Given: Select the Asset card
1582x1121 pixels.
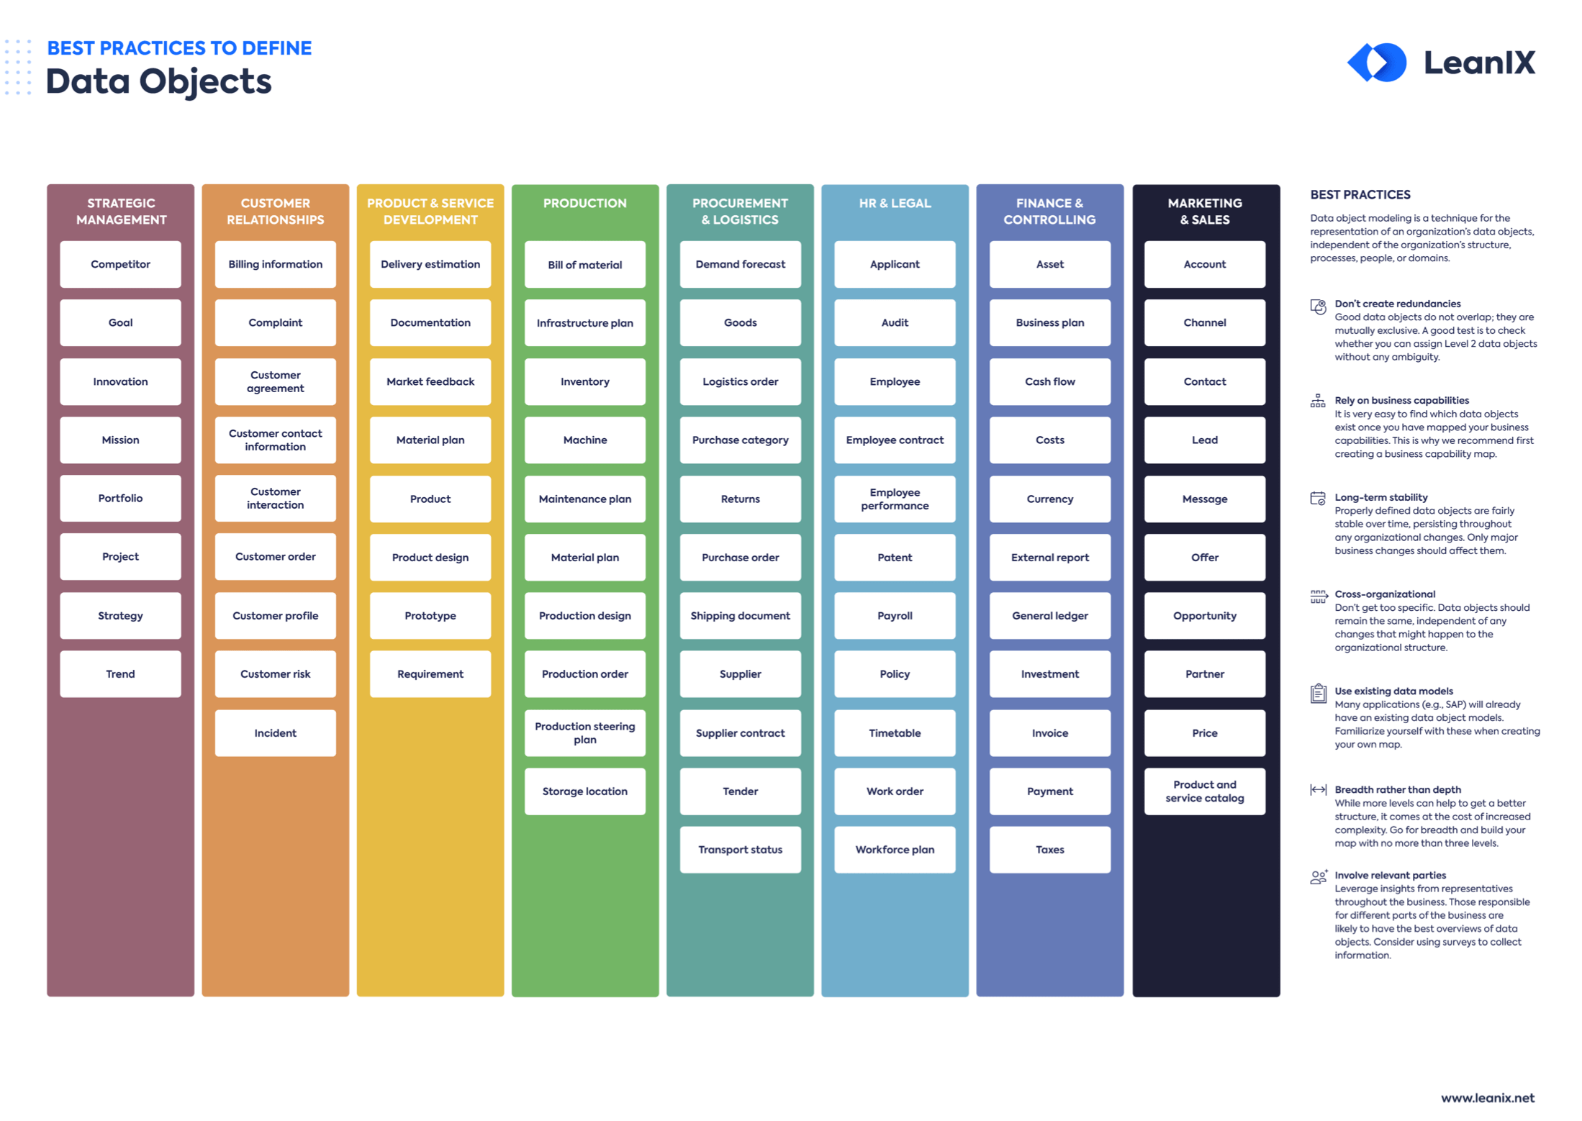Looking at the screenshot, I should (1049, 264).
